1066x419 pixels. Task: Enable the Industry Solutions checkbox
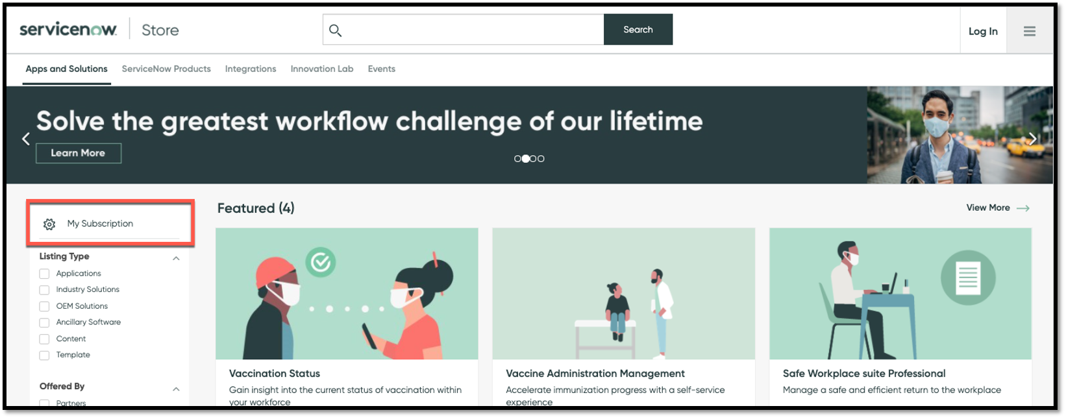(x=44, y=290)
